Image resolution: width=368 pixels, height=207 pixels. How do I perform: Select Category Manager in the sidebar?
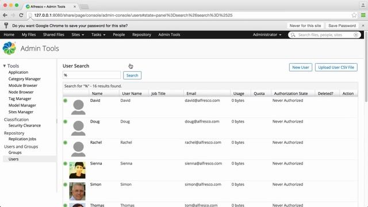[x=24, y=79]
